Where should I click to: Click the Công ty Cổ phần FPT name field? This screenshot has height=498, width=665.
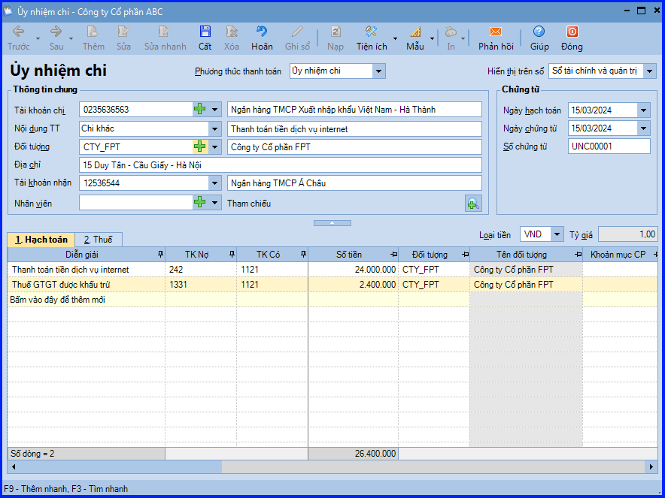tap(354, 147)
